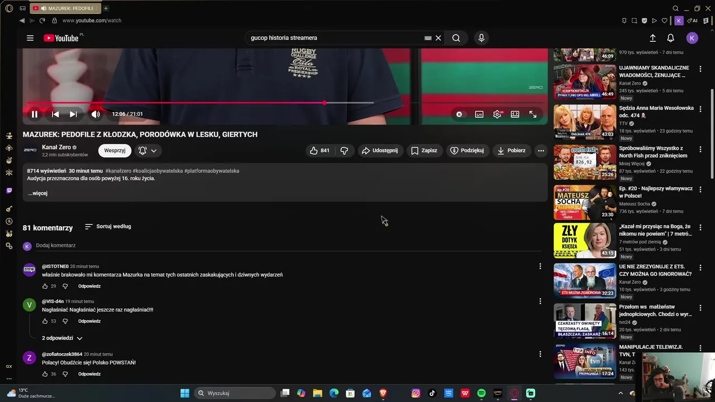Open options for the Mateusz Socha video

point(700,190)
